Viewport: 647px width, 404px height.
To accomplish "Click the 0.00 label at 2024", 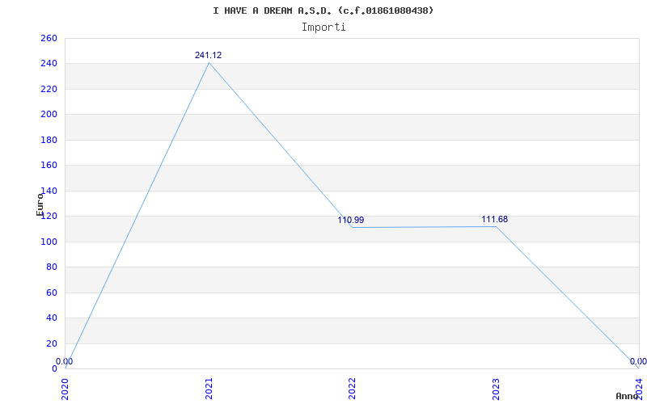I will click(x=638, y=361).
